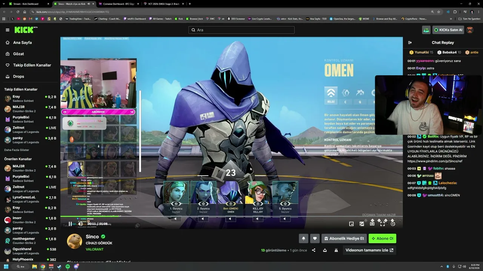
Task: Open followed channel Eray
Action: click(30, 99)
